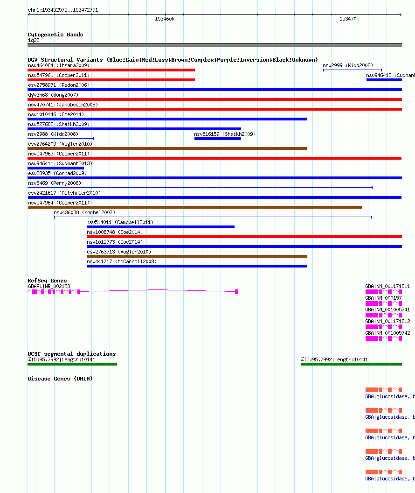Click the nsv2988 (Kidd2008) label
The image size is (415, 493).
tap(53, 134)
